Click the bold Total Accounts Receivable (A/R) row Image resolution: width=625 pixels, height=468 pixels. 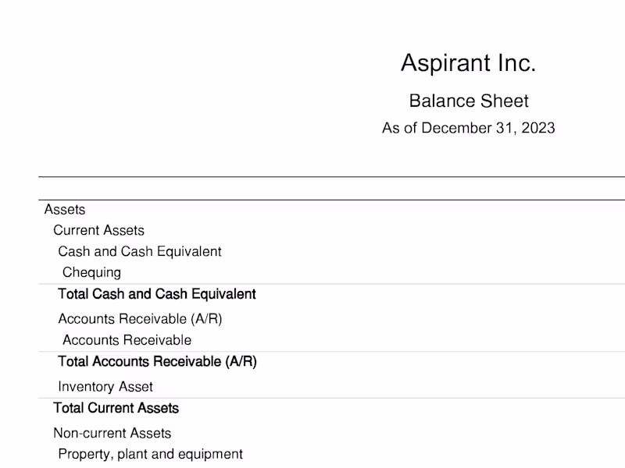157,362
